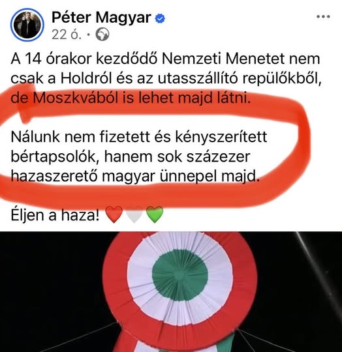Open Péter Magyar's profile picture

[27, 25]
